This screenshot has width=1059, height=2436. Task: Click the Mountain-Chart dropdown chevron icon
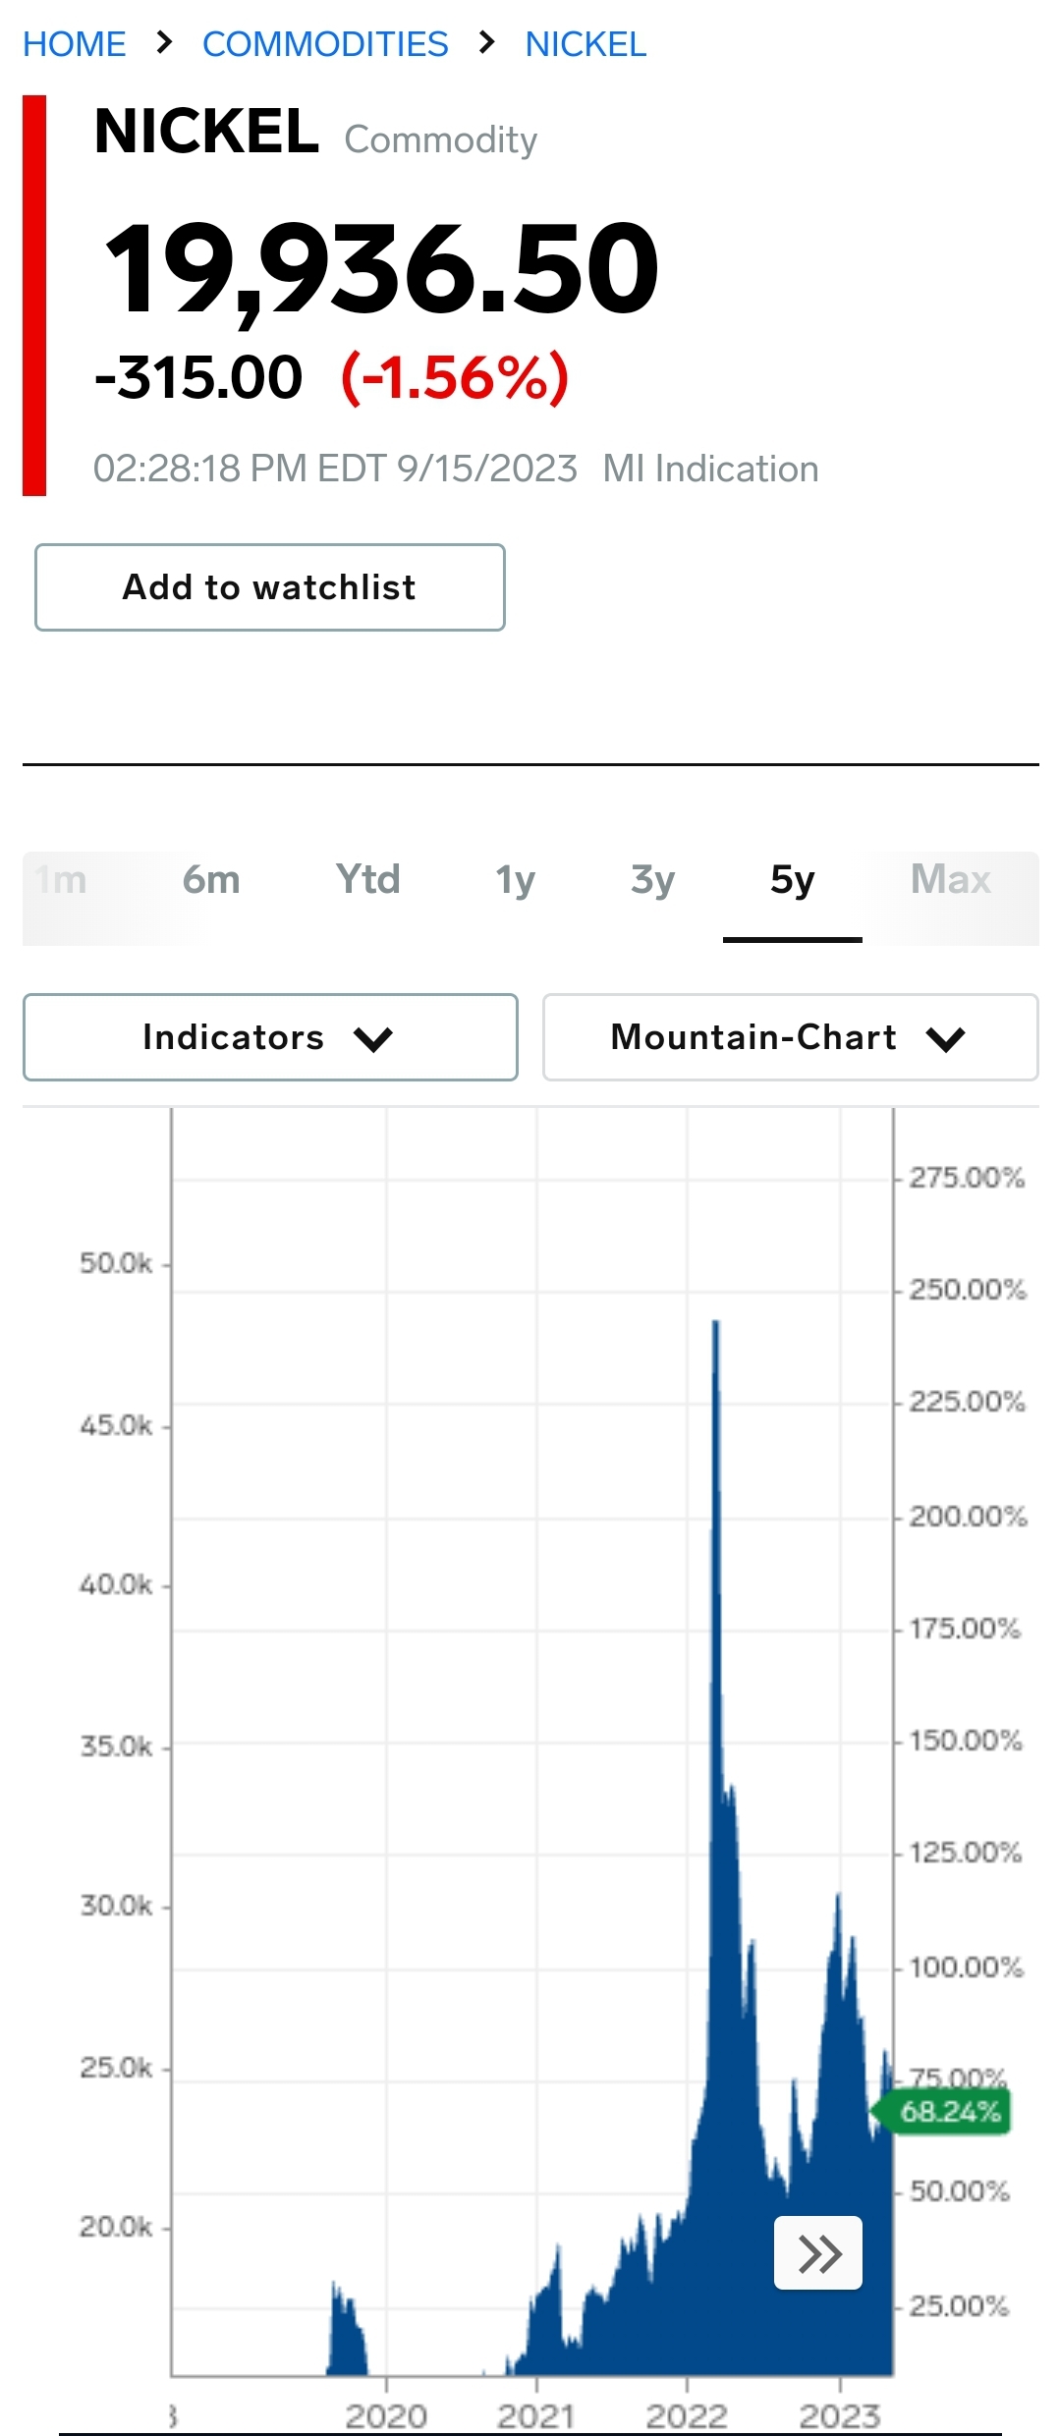coord(946,1038)
